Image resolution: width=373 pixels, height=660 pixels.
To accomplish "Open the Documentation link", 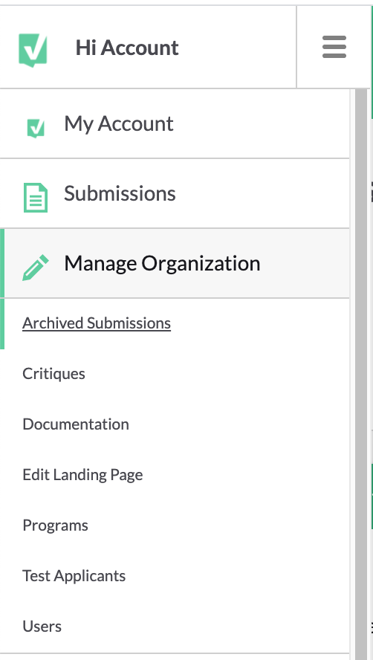I will (x=76, y=424).
